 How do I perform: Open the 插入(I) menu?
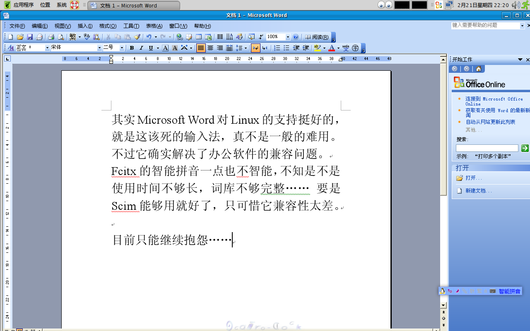[x=85, y=26]
